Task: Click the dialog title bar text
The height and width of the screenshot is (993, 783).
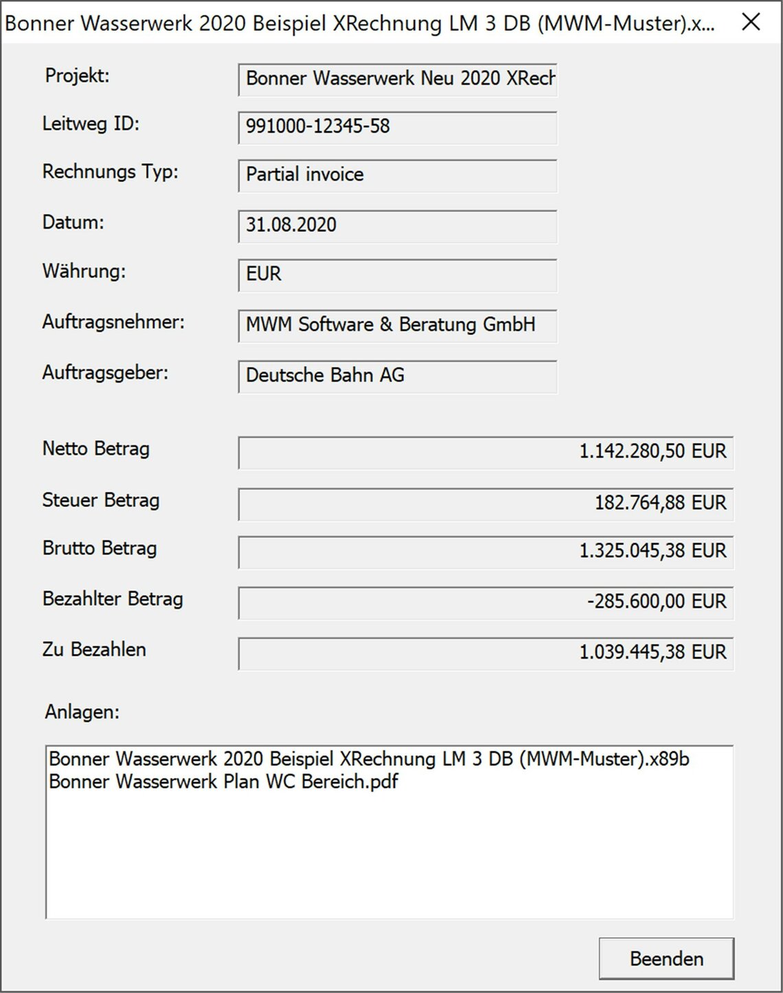Action: coord(359,23)
